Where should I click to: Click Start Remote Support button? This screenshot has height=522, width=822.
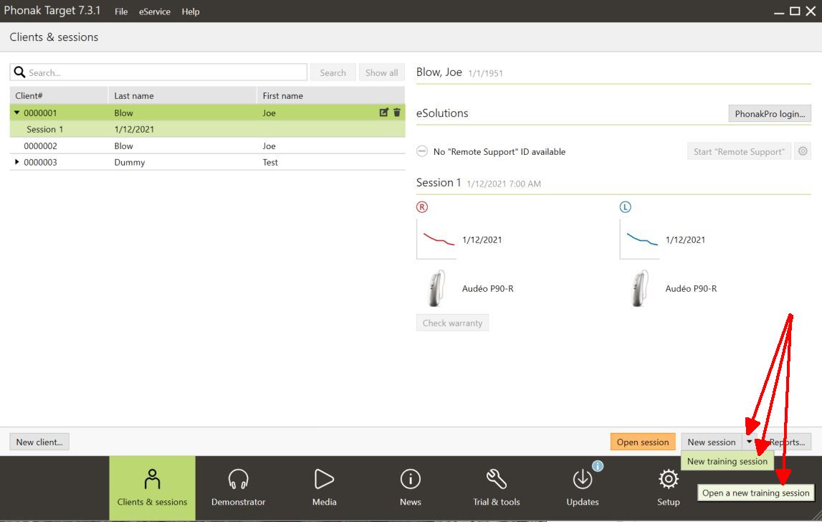click(x=739, y=151)
